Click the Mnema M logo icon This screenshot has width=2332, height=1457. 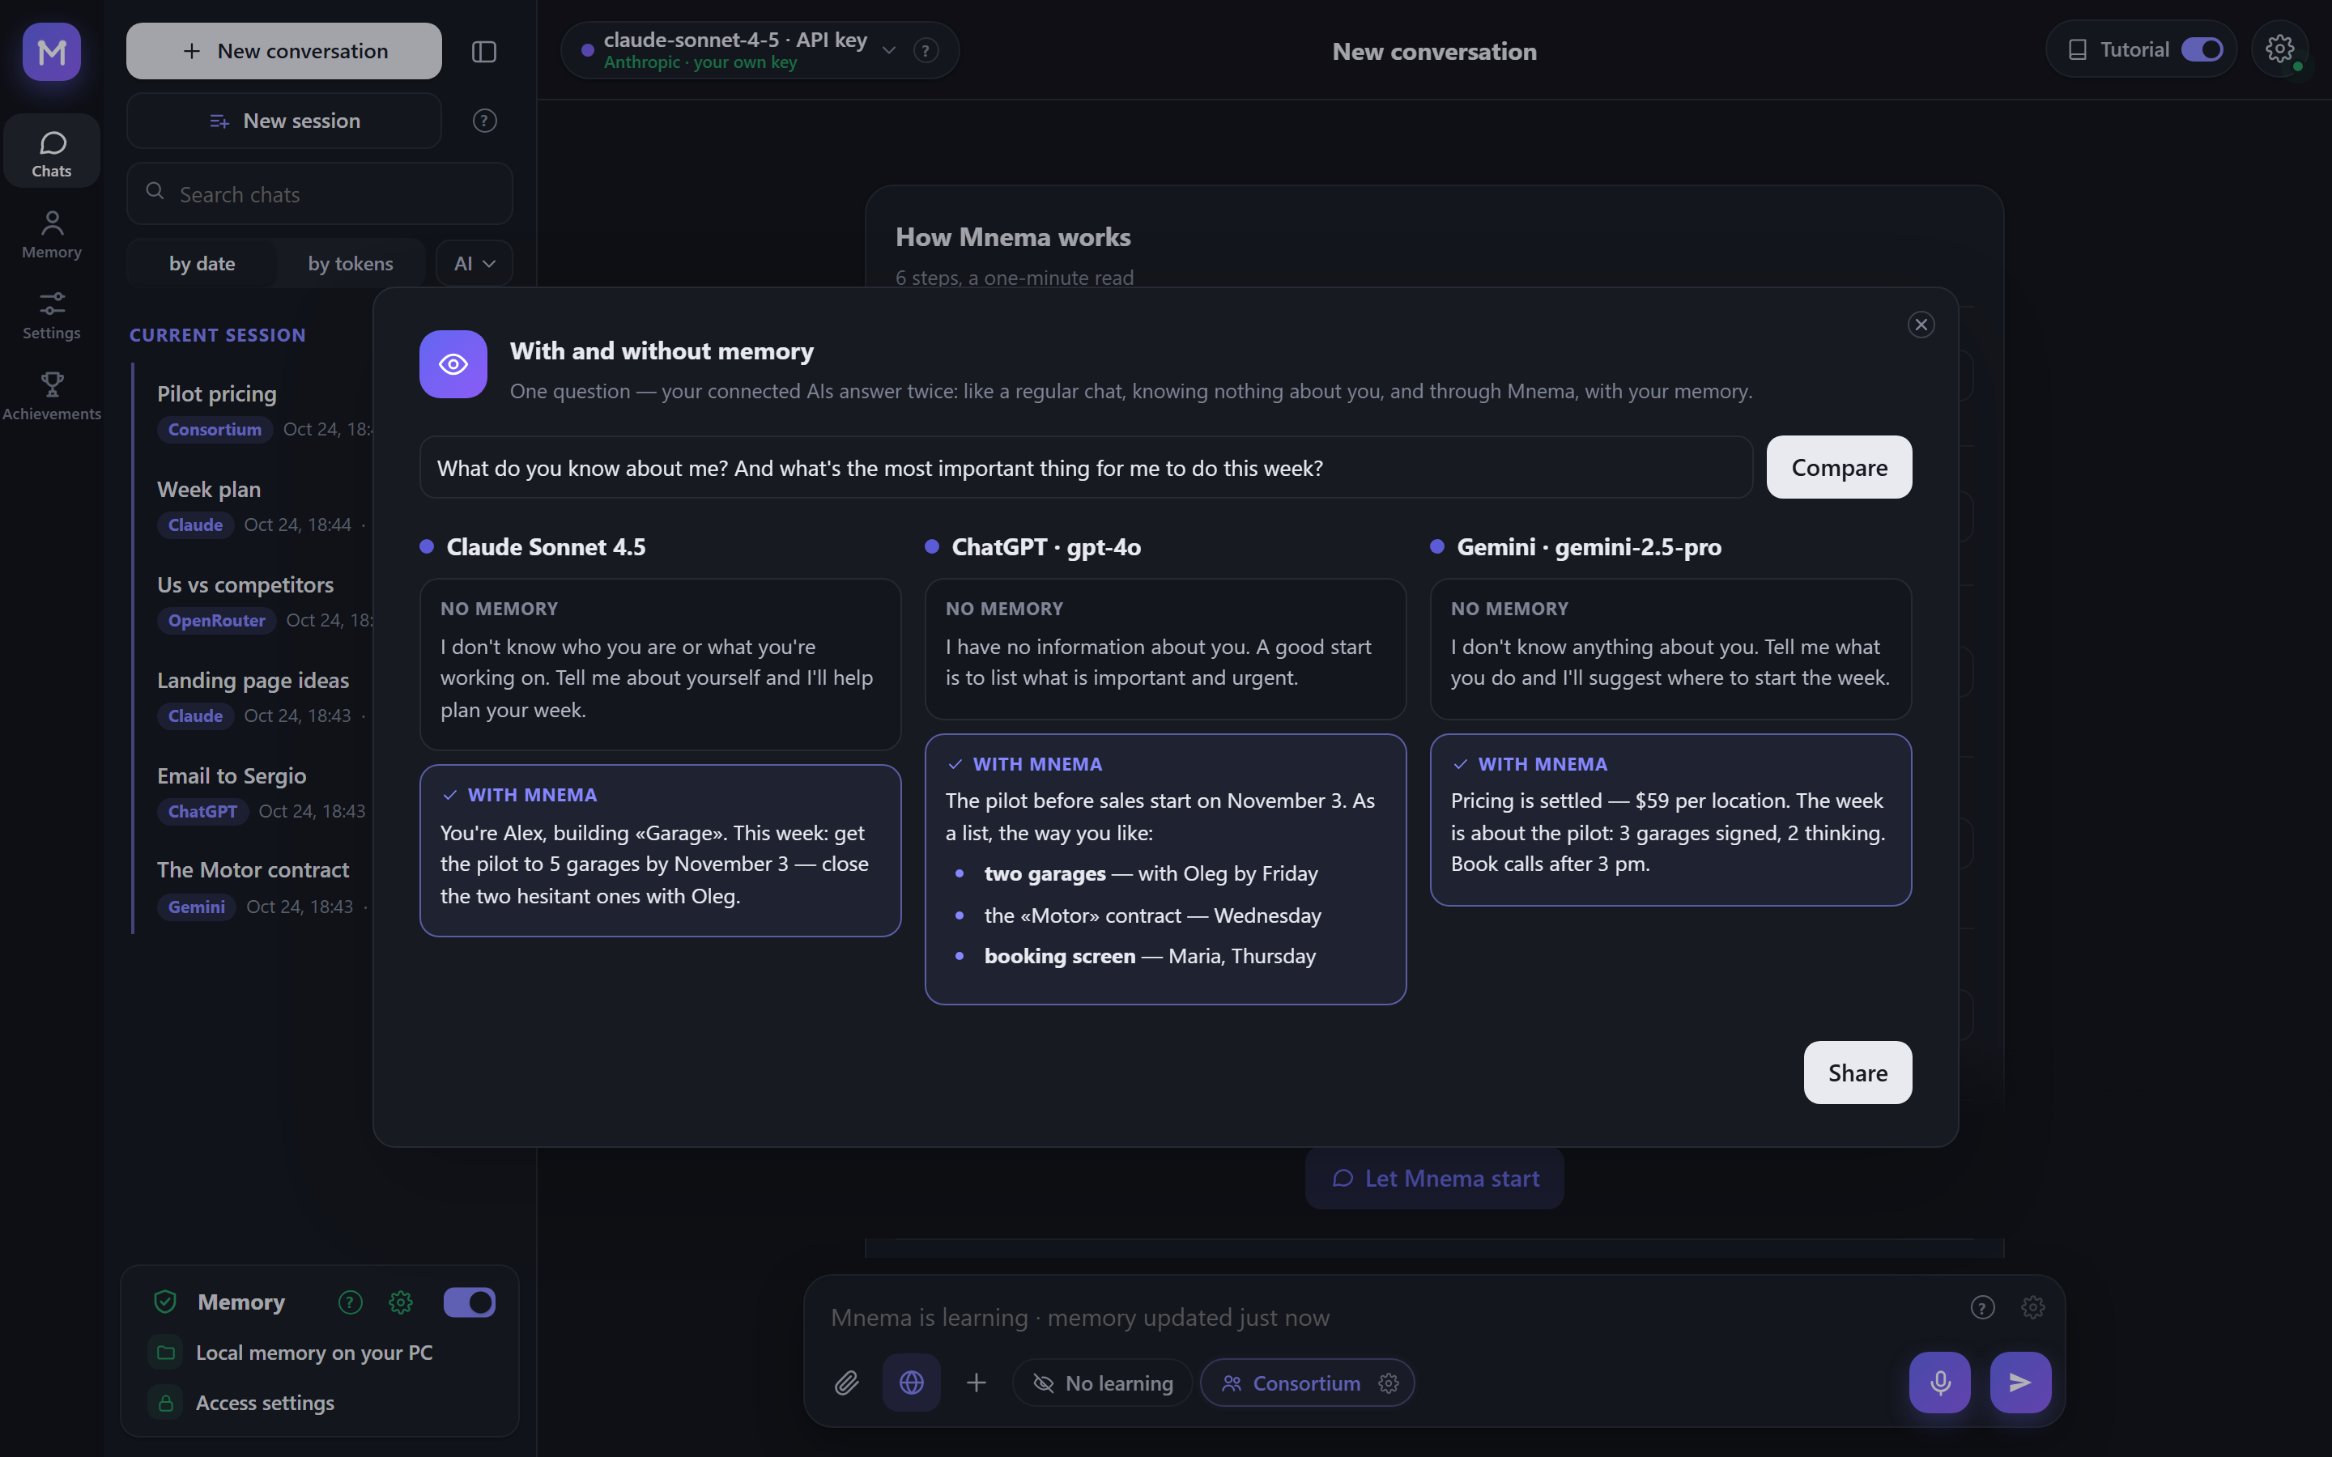(51, 51)
